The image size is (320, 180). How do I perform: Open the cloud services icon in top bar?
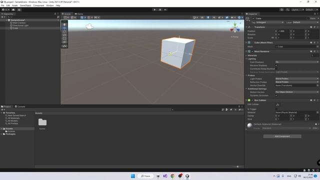click(x=13, y=9)
